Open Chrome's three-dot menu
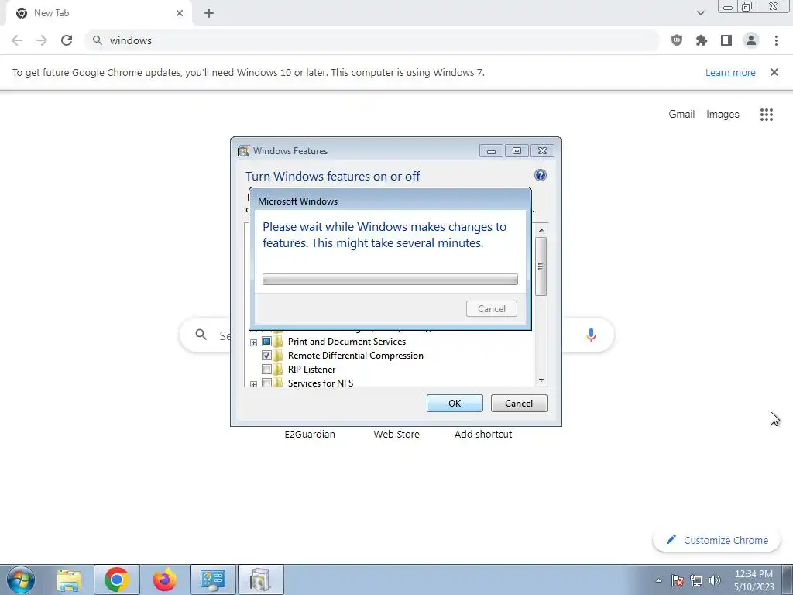 click(x=776, y=40)
